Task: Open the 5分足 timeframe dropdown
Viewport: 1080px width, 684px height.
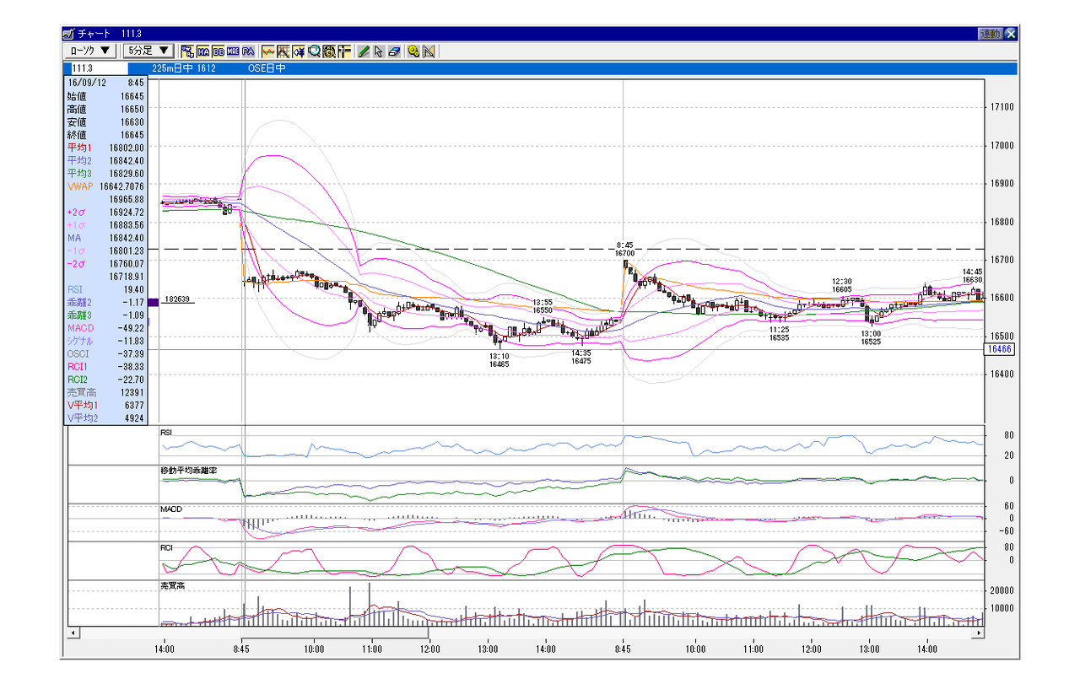Action: pos(148,51)
